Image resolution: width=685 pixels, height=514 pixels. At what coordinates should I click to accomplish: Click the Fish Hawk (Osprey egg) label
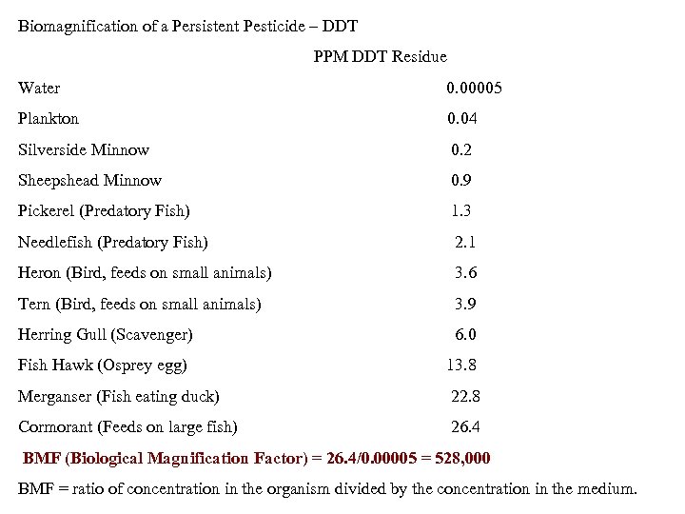coord(103,365)
